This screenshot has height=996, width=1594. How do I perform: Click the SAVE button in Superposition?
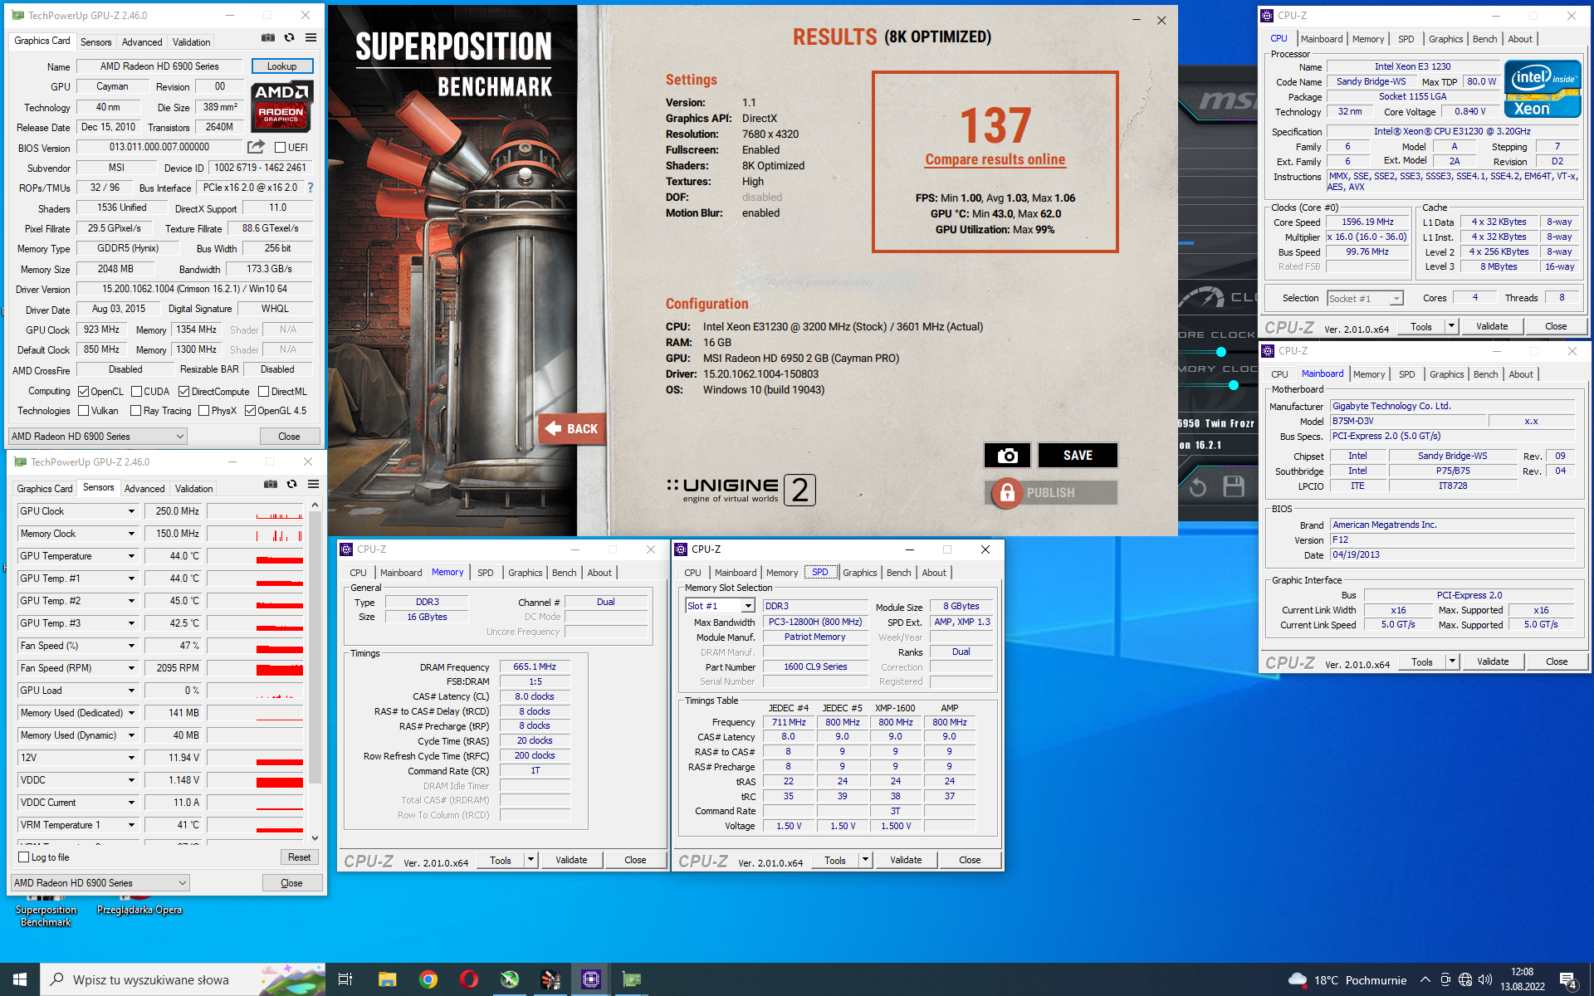coord(1078,456)
